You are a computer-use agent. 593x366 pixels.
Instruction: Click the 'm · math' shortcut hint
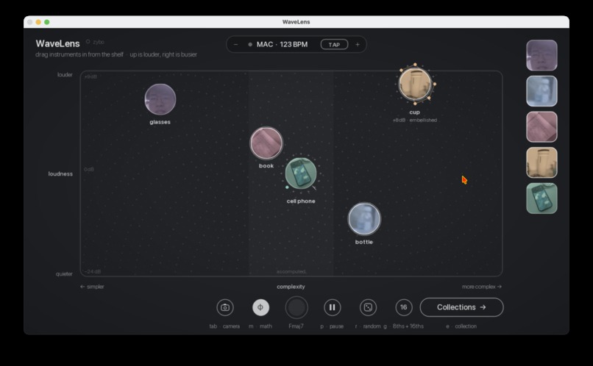[260, 326]
